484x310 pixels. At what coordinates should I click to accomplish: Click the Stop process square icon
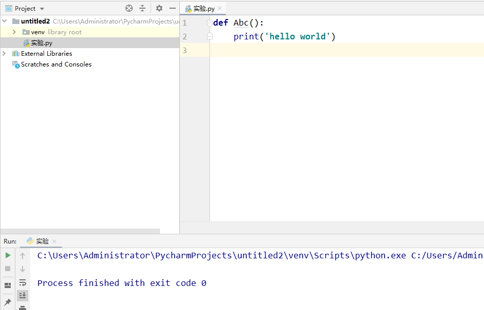point(8,269)
